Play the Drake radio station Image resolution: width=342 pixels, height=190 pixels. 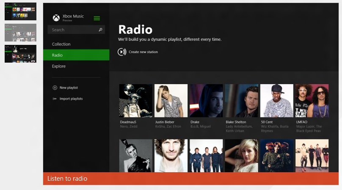pyautogui.click(x=206, y=101)
